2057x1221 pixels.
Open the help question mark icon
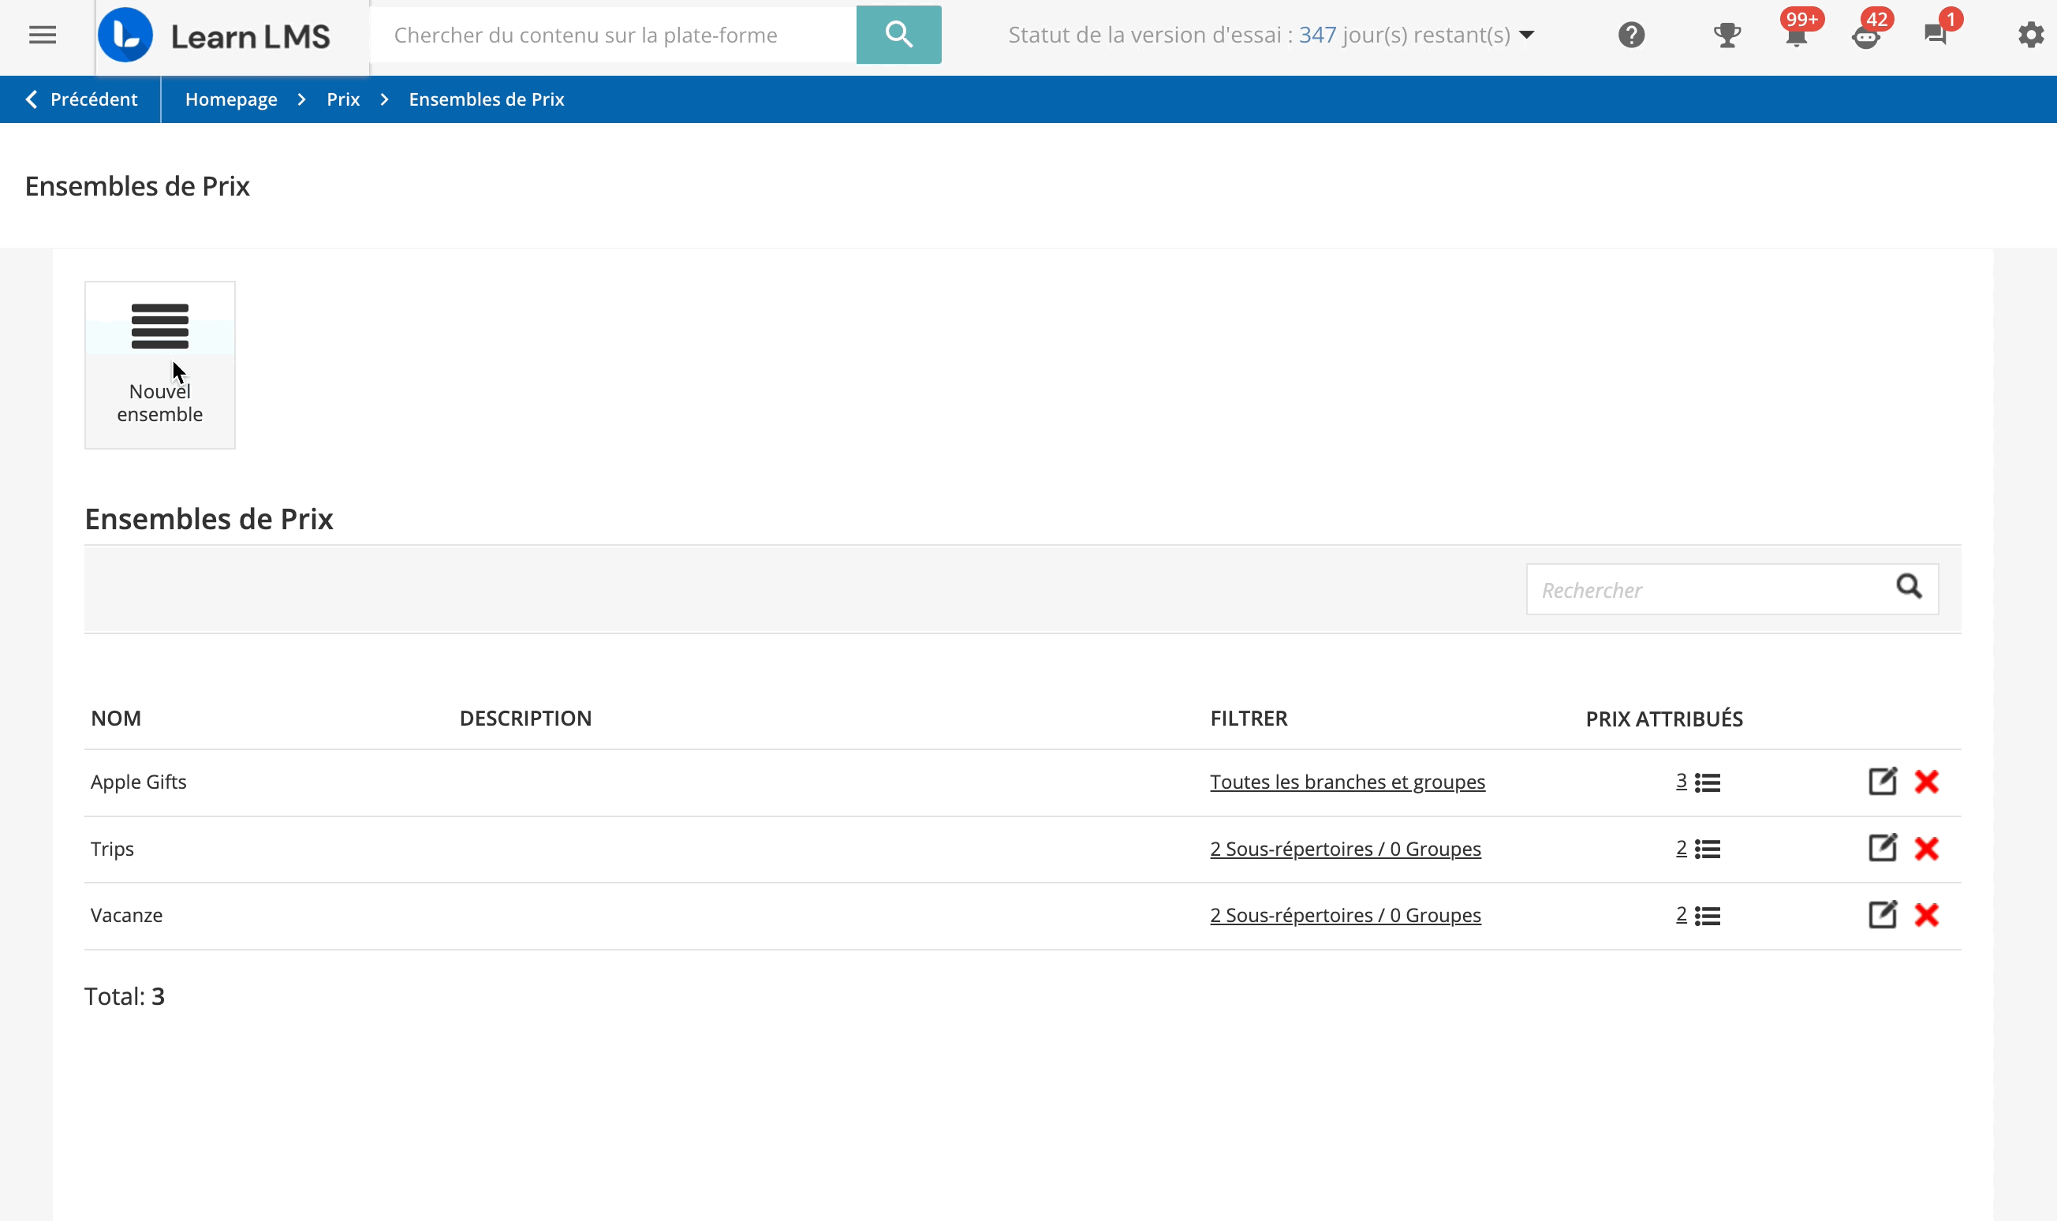[x=1631, y=35]
